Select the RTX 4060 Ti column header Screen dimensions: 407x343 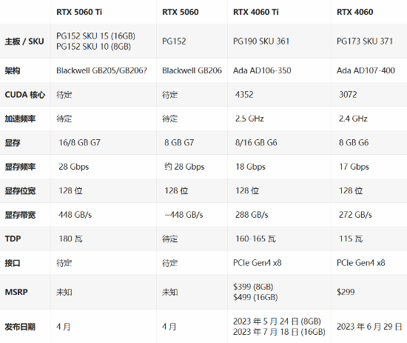point(256,12)
